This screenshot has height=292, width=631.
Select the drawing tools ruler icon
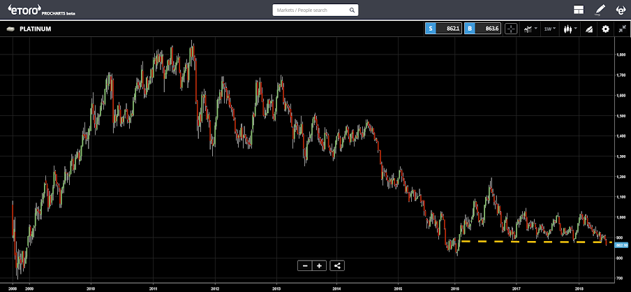pos(588,29)
